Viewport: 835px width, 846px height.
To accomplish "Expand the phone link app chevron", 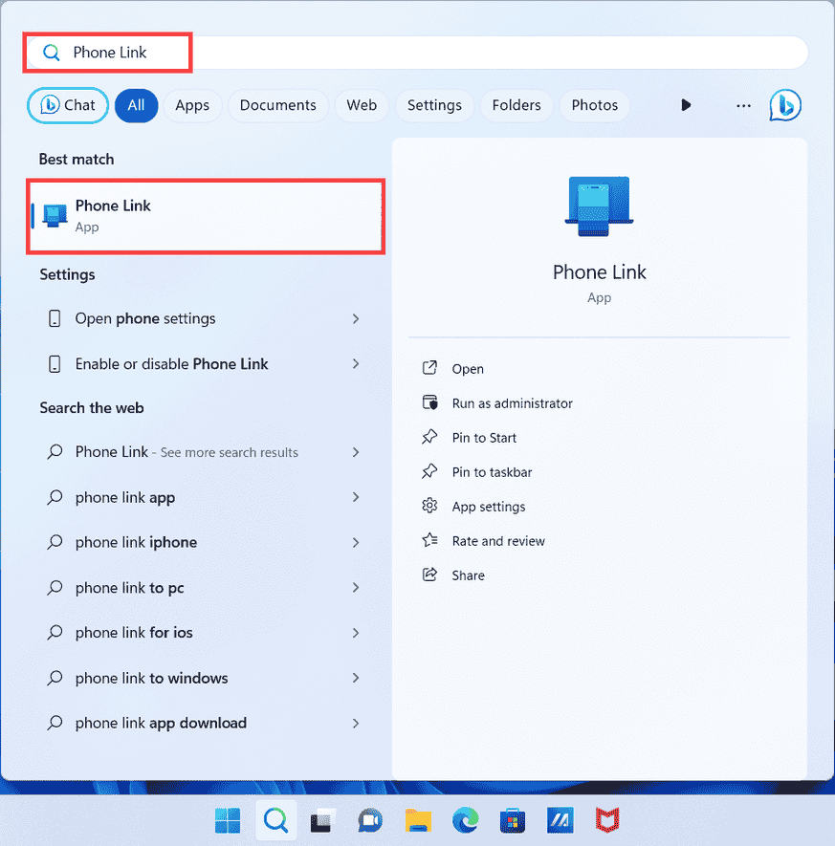I will point(356,497).
